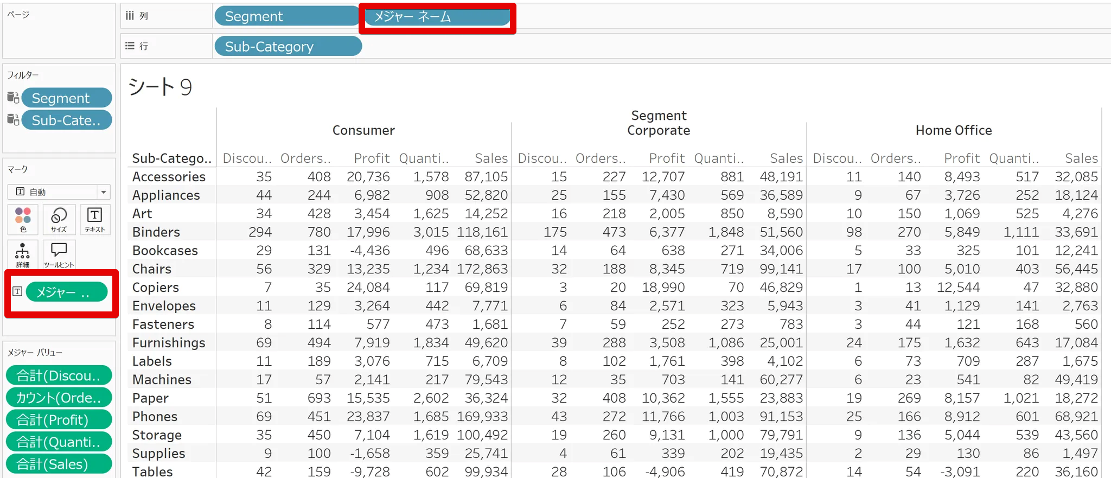This screenshot has width=1111, height=478.
Task: Click Home Office Copiers profit 12,544
Action: [x=959, y=288]
